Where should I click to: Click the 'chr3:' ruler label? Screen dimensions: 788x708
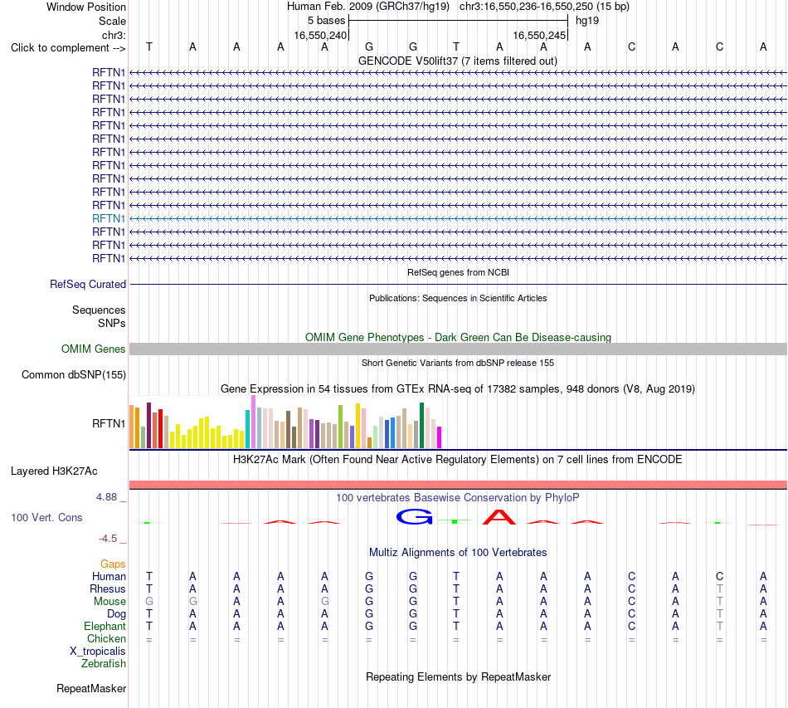(x=114, y=35)
